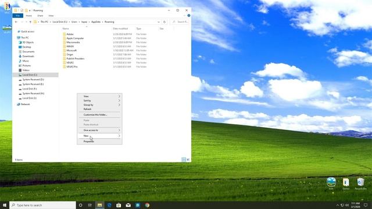Select Local Disk (C:) in navigation pane
Viewport: 372px width, 209px height.
[30, 75]
